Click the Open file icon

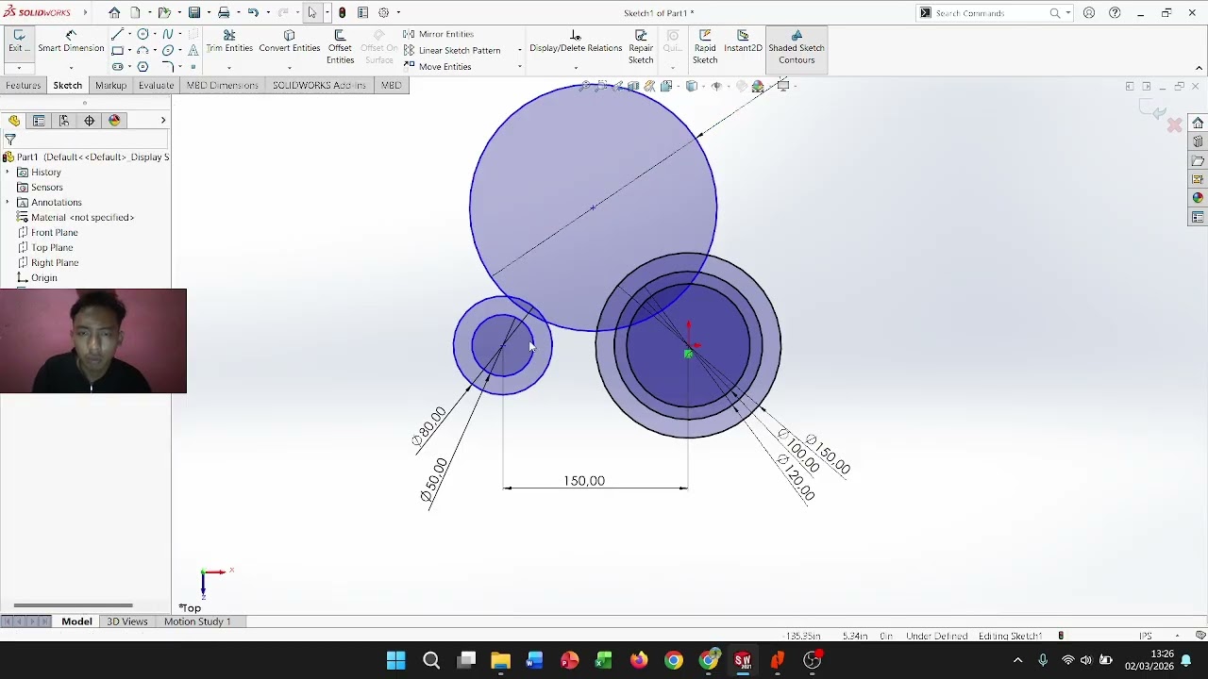coord(164,13)
